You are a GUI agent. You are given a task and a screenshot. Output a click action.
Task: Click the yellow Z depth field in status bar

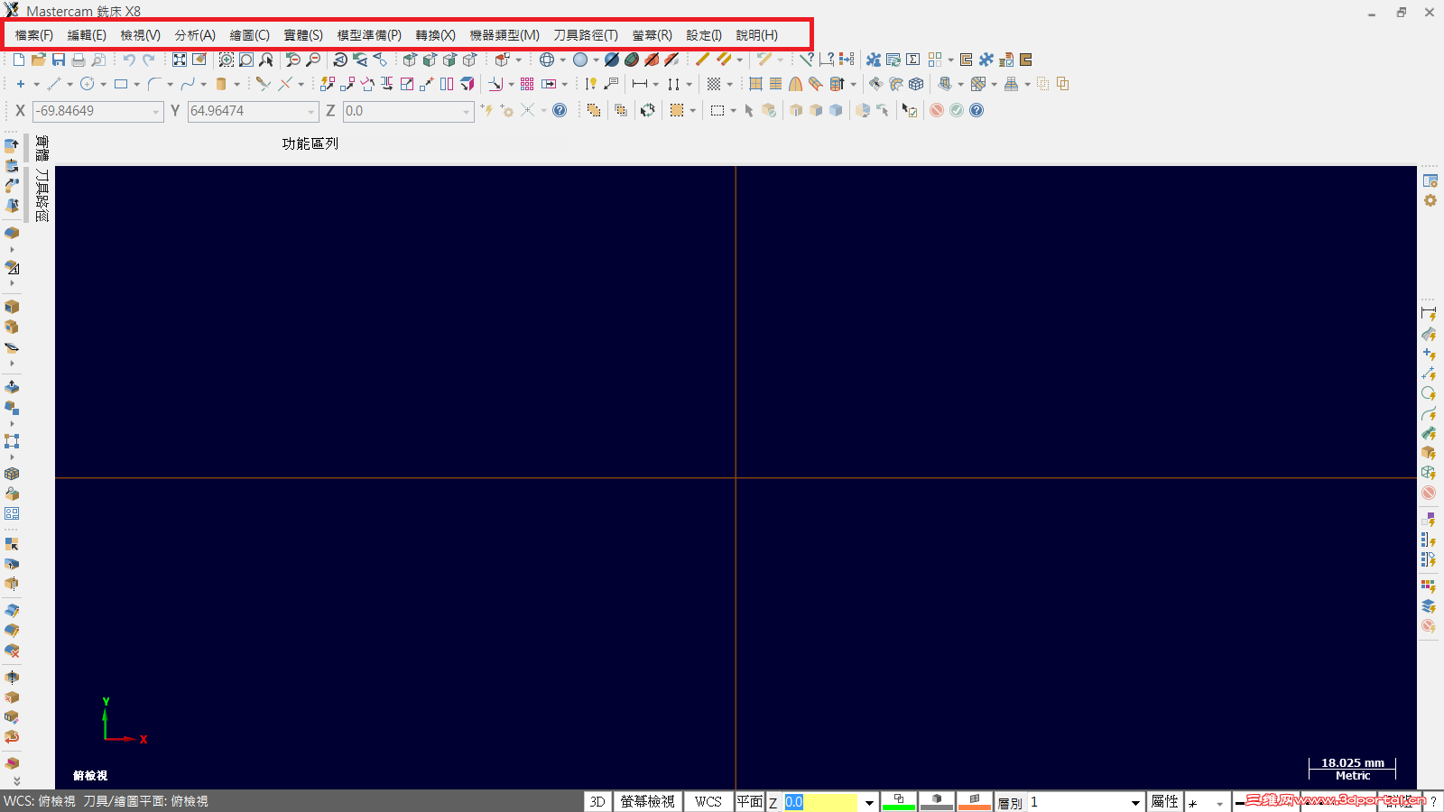820,802
